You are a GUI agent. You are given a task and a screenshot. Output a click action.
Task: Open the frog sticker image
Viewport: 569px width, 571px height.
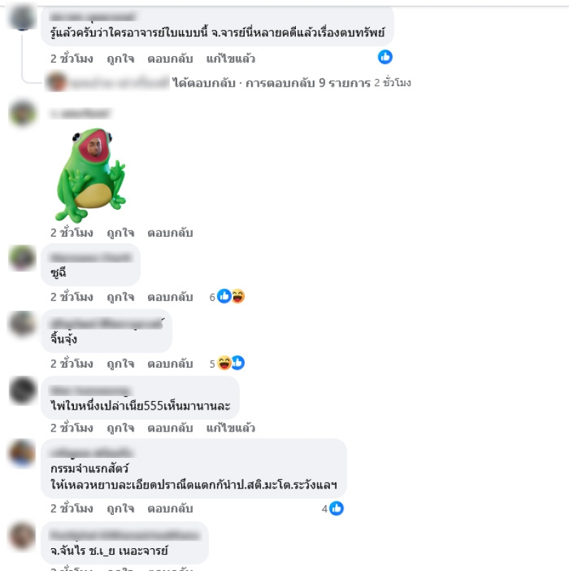tap(91, 175)
